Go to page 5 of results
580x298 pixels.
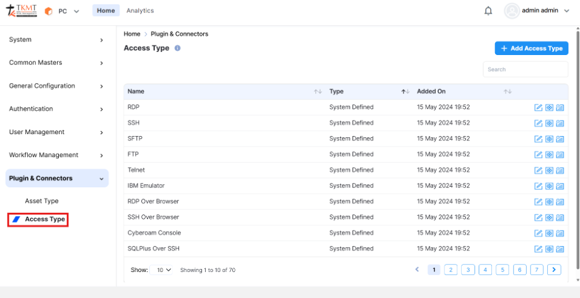click(x=503, y=270)
